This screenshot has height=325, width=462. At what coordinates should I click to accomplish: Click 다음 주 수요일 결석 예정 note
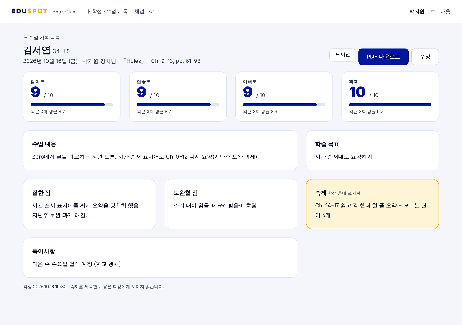pos(77,264)
